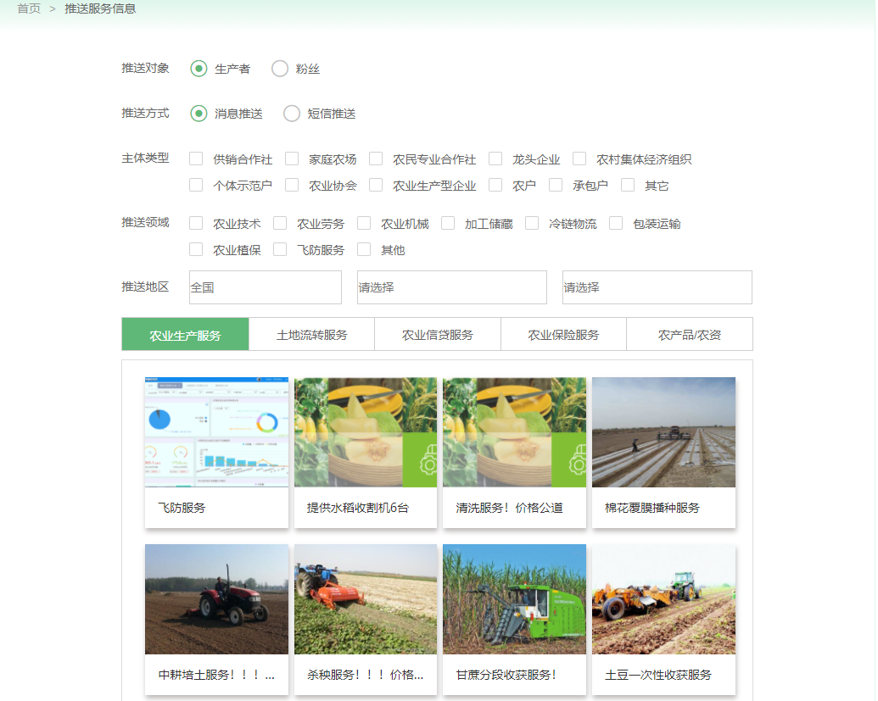The height and width of the screenshot is (701, 878).
Task: Check the 家庭农场 checkbox
Action: pyautogui.click(x=292, y=159)
